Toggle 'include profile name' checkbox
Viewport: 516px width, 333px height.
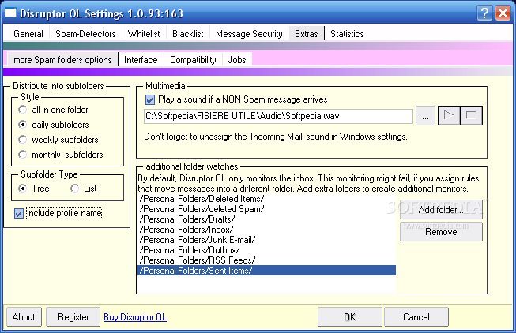point(58,213)
